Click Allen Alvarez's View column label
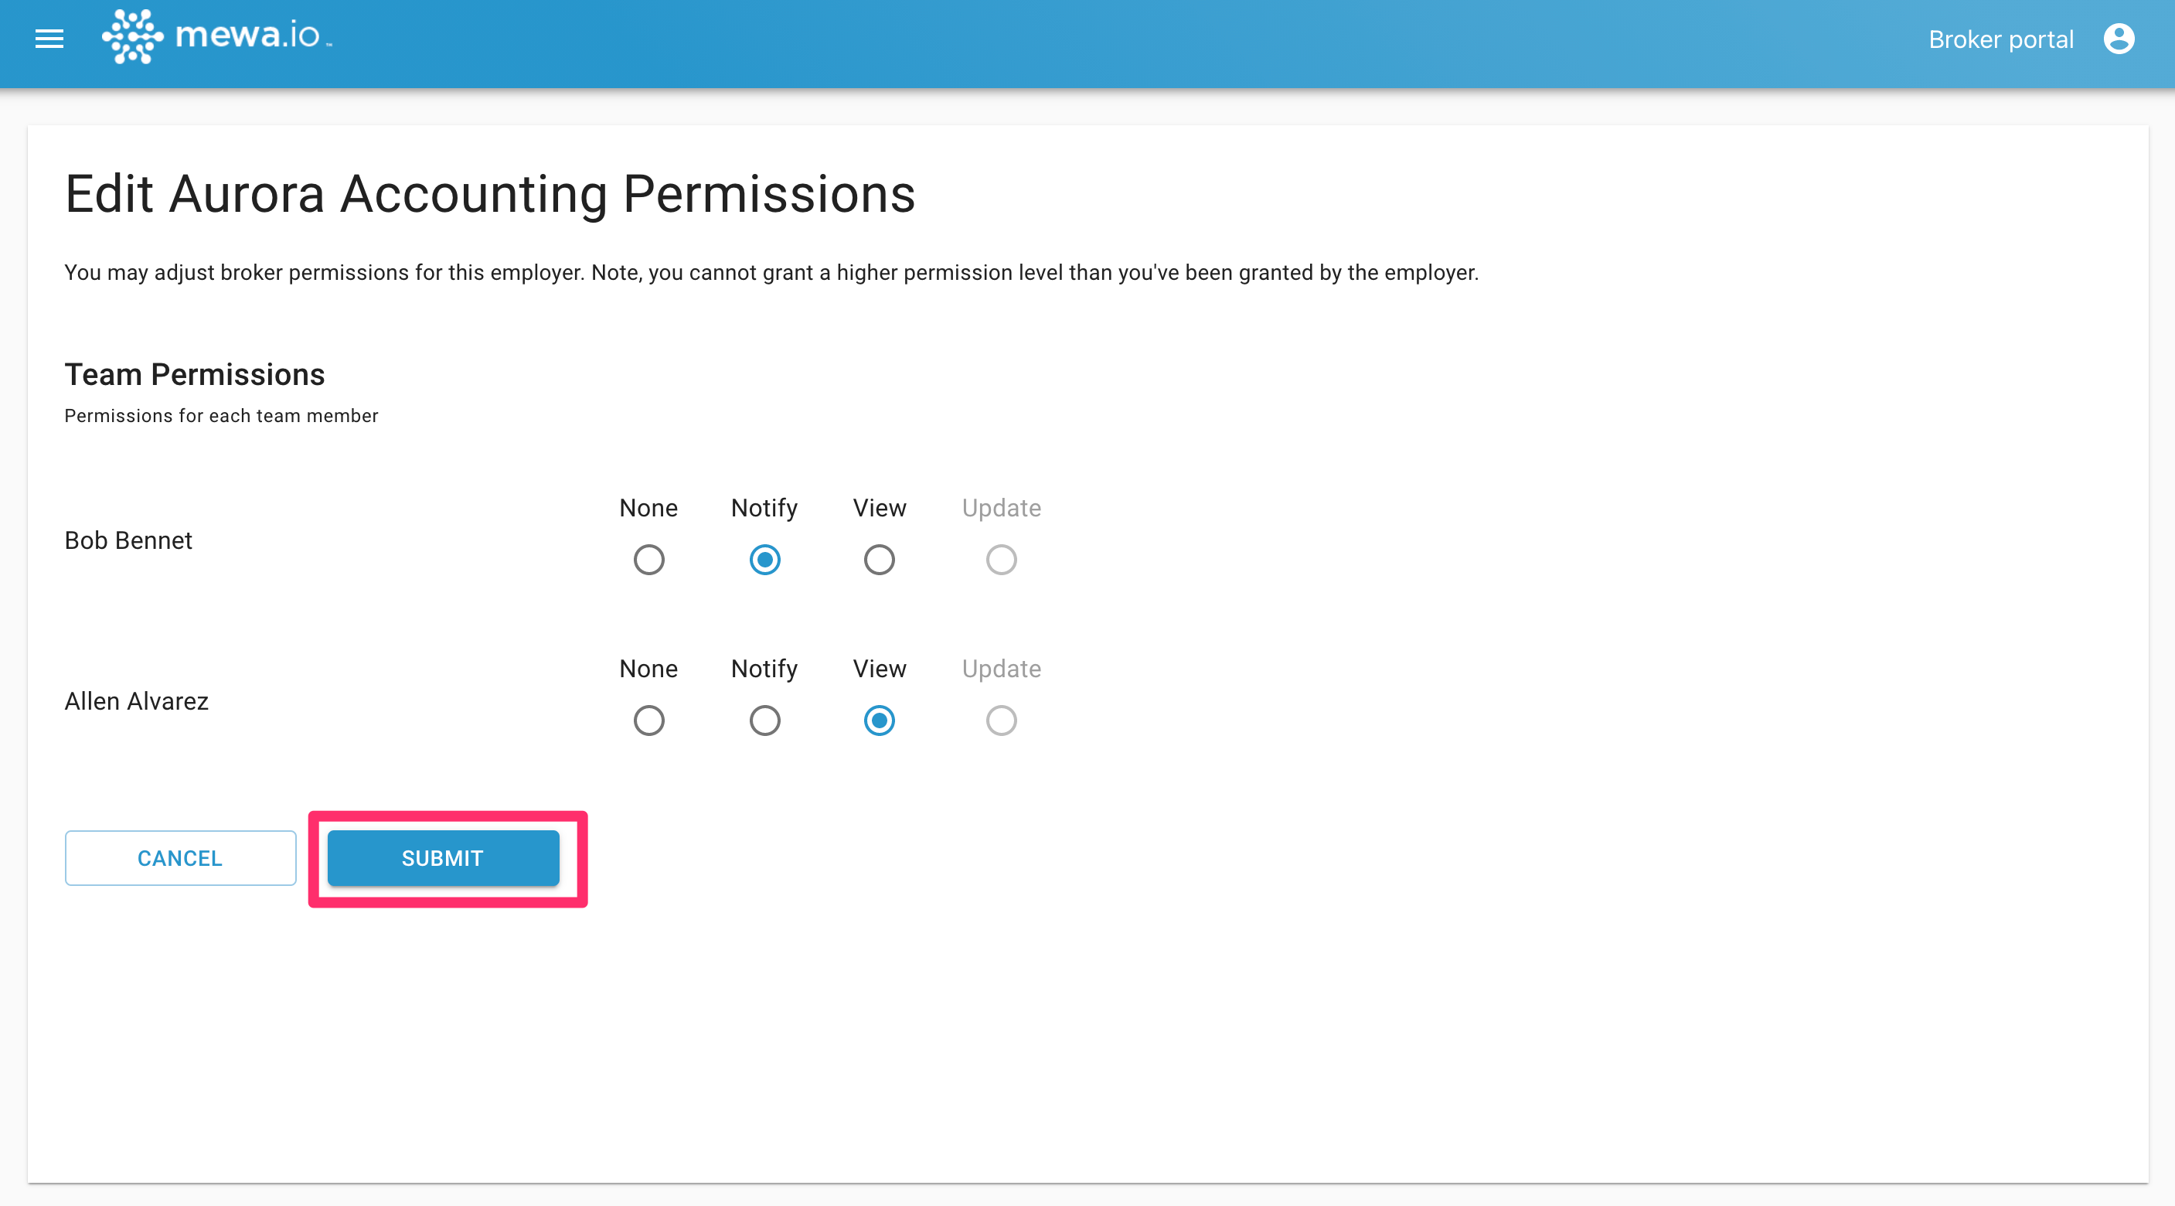Screen dimensions: 2175x1206 tap(879, 668)
